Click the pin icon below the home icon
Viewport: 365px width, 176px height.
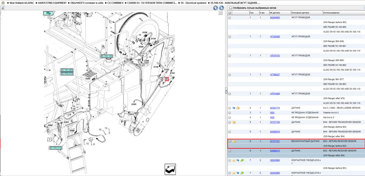[x=3, y=8]
